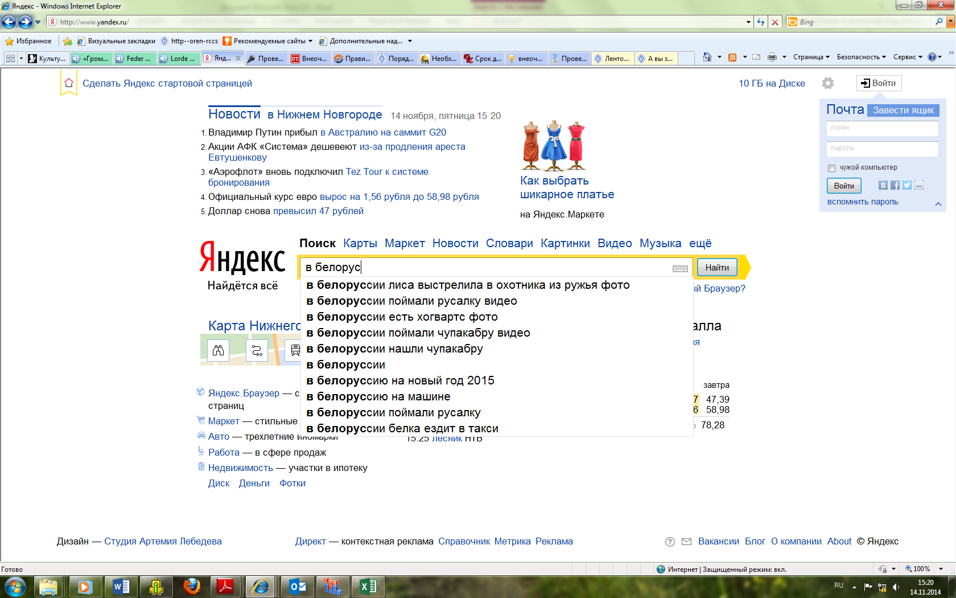
Task: Click the Stop loading red X icon
Action: click(x=774, y=22)
